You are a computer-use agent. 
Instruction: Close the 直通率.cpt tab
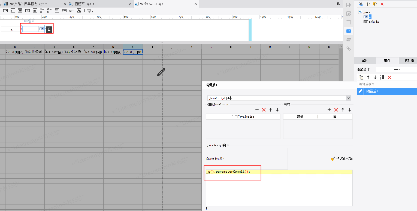130,4
